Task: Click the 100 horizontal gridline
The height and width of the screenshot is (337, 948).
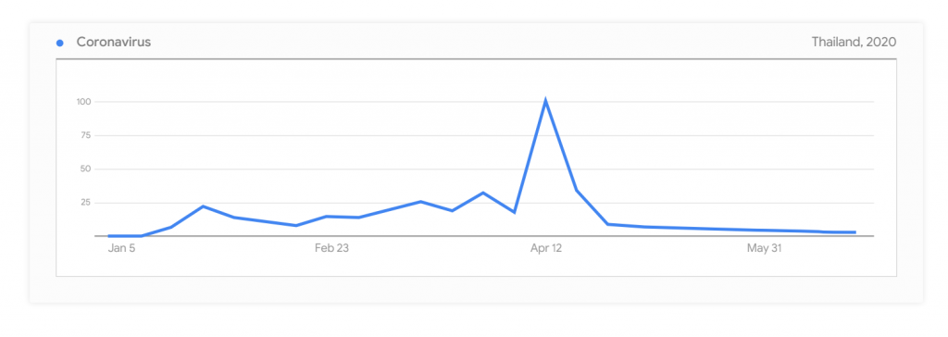Action: (483, 102)
